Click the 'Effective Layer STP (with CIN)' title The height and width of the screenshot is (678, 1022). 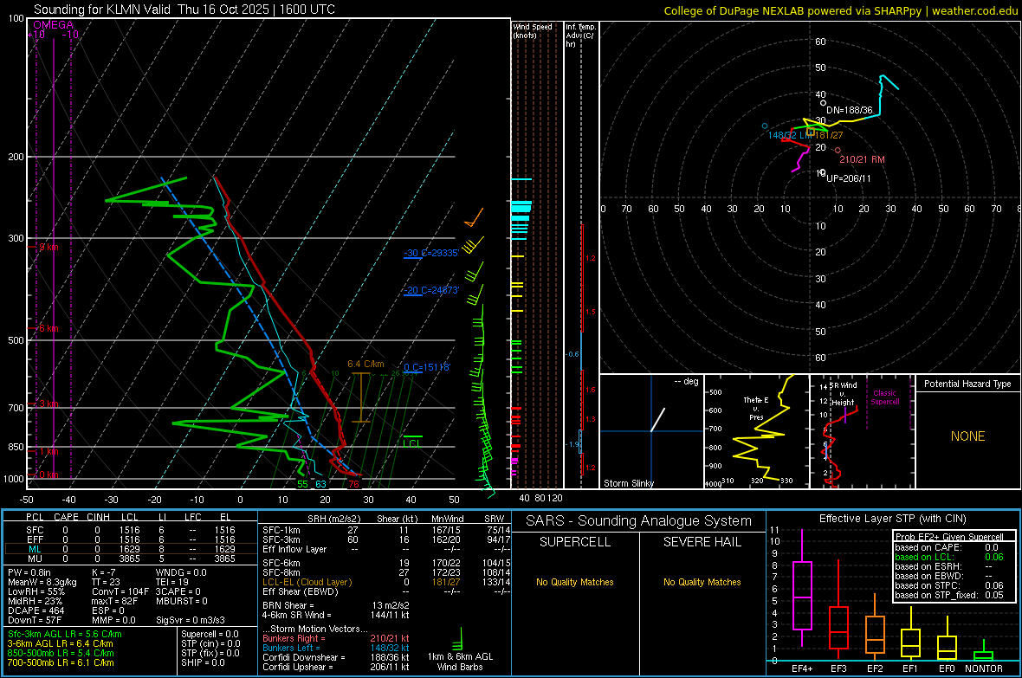(x=892, y=519)
